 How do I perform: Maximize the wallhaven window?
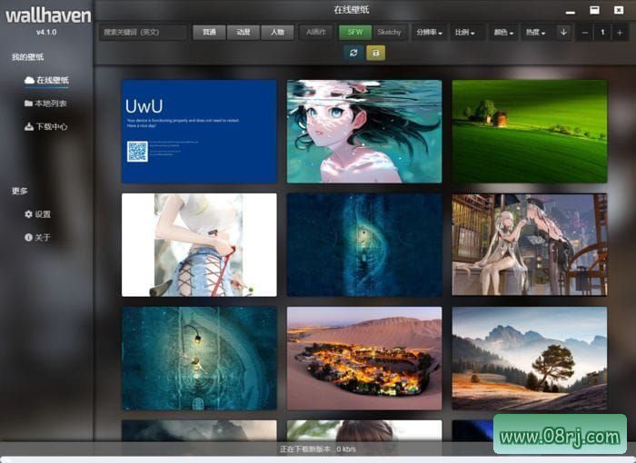point(594,10)
